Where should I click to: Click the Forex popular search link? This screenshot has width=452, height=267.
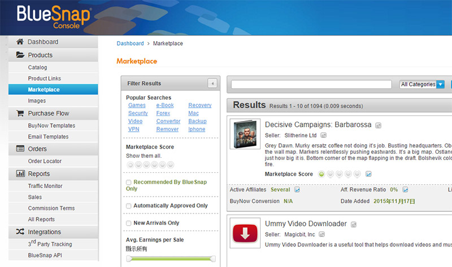pyautogui.click(x=164, y=113)
